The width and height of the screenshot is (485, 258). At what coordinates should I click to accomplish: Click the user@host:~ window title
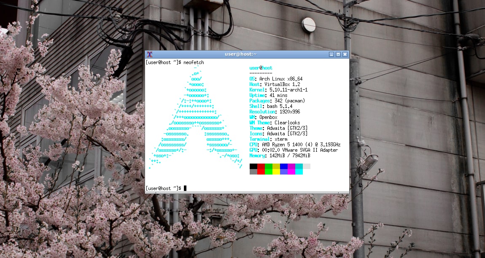click(241, 54)
